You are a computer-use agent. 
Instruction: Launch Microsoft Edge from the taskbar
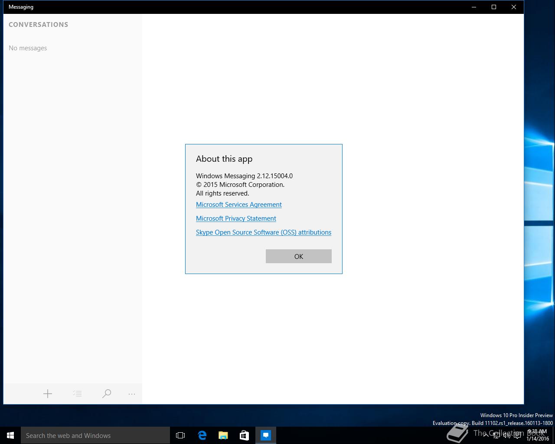point(202,435)
